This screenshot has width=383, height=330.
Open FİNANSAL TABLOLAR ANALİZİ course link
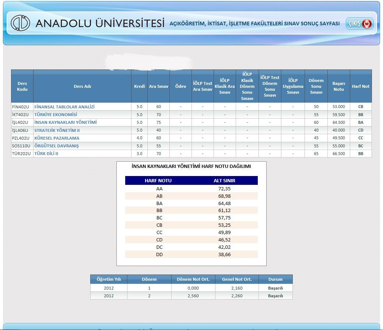tap(64, 107)
